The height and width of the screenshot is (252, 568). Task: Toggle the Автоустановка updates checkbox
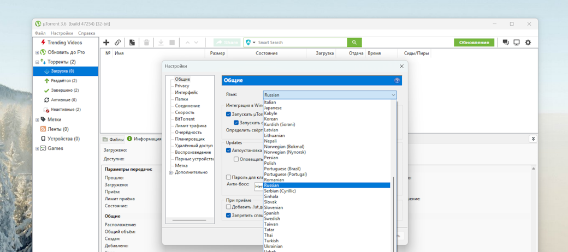coord(228,151)
